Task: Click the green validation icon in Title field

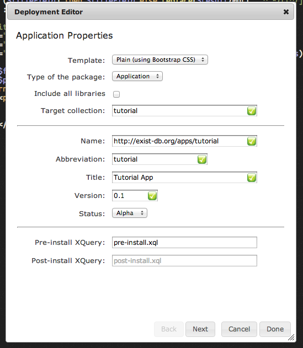Action: [x=252, y=178]
